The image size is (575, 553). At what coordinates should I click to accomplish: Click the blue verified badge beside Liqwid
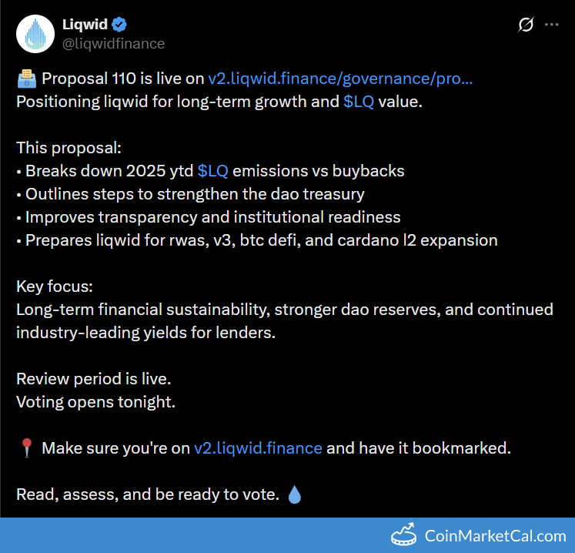[x=119, y=25]
